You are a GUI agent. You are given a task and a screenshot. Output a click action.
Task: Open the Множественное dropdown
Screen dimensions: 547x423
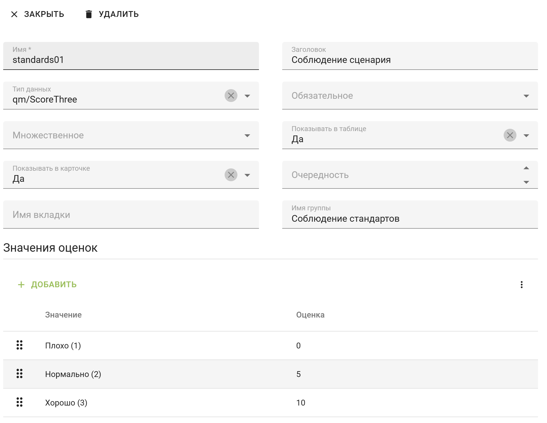click(x=247, y=135)
